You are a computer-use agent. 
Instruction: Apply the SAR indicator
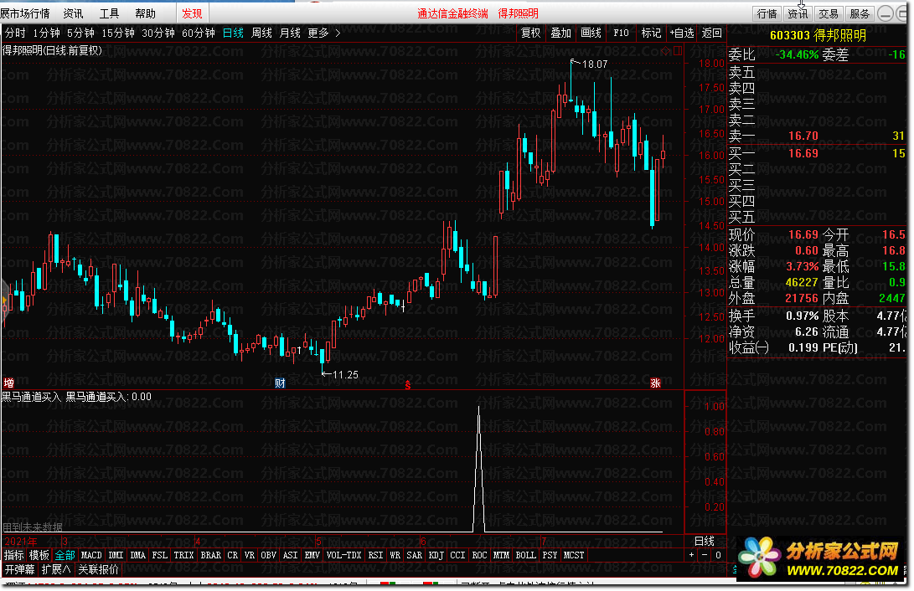tap(415, 555)
